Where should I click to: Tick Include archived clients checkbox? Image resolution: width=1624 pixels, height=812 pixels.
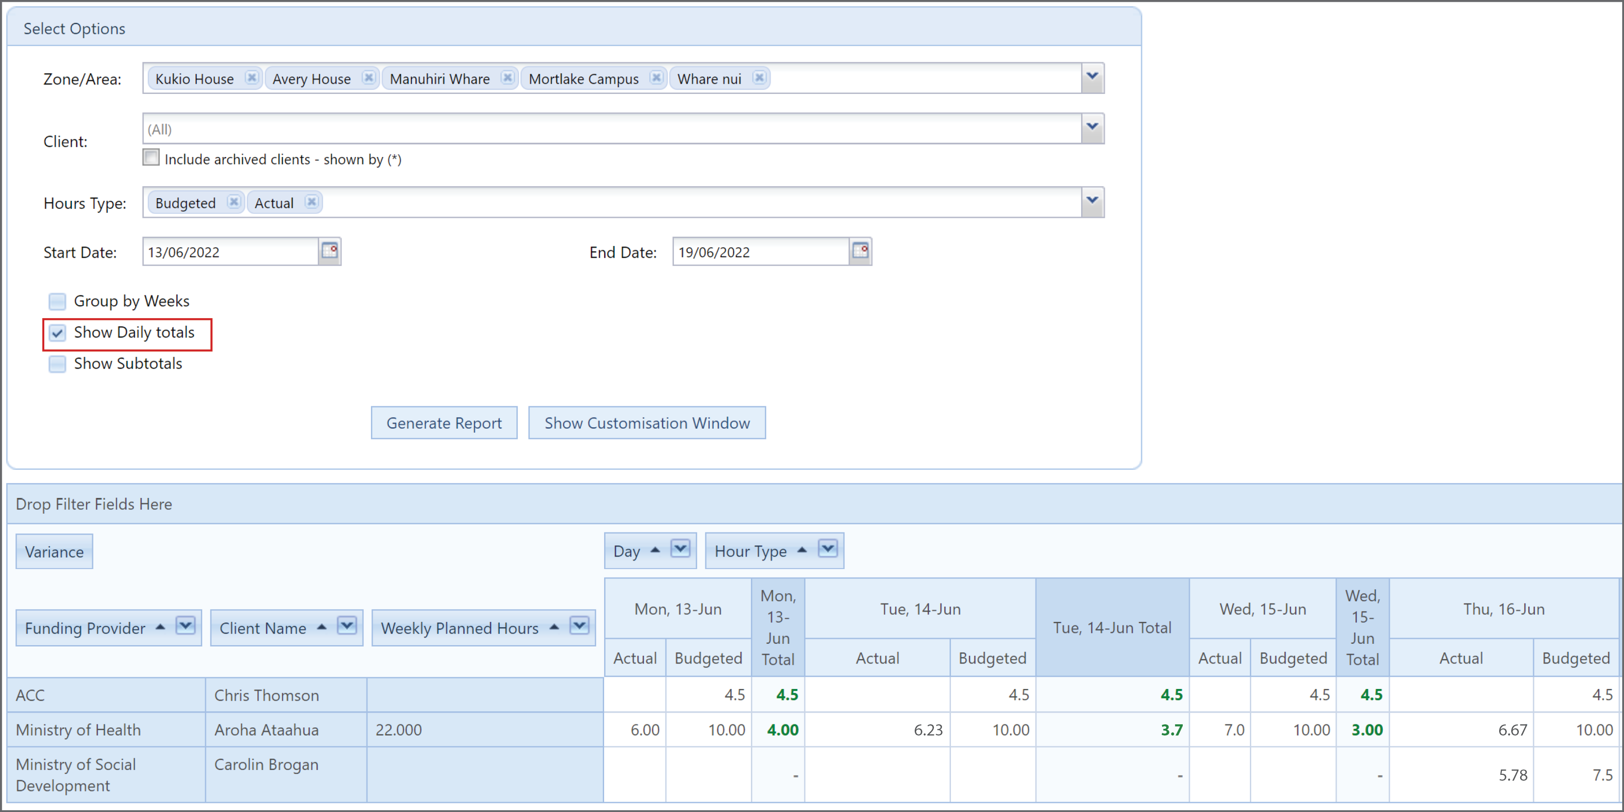[151, 157]
